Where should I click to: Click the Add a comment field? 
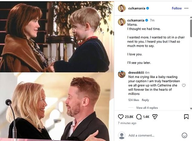[151, 135]
